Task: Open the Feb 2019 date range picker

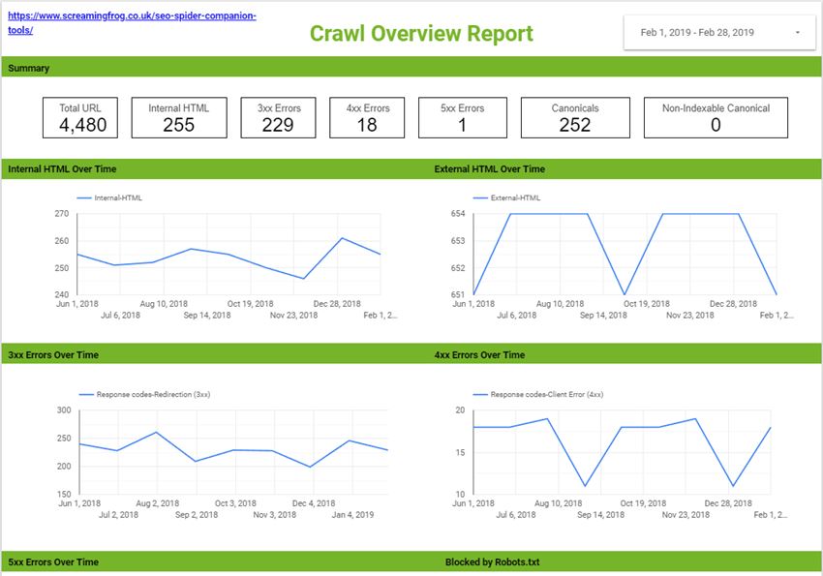Action: tap(697, 33)
